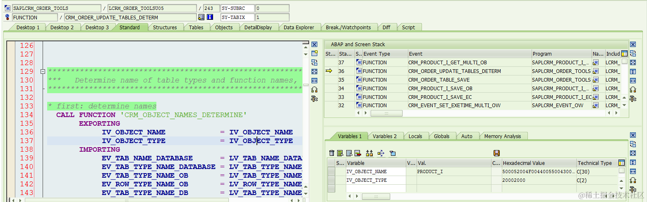This screenshot has height=202, width=647.
Task: Click the SY-SUBRC field in header
Action: click(x=237, y=8)
